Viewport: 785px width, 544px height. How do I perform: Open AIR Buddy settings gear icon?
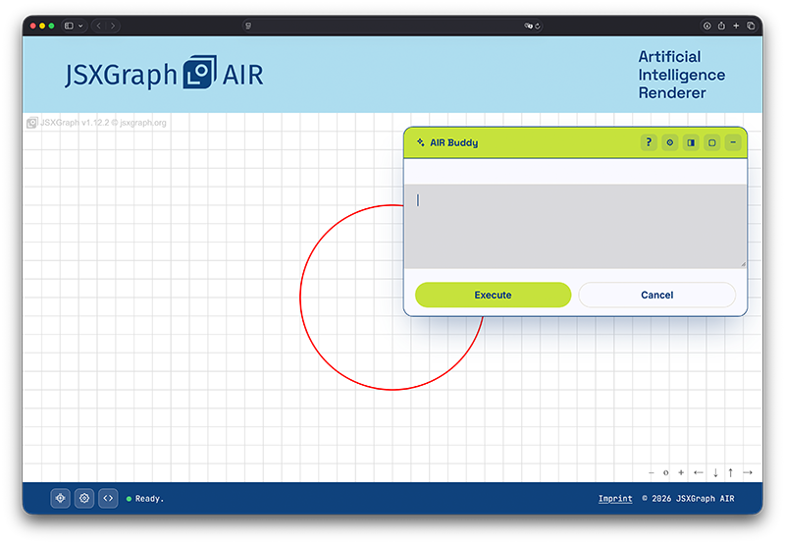(x=670, y=142)
